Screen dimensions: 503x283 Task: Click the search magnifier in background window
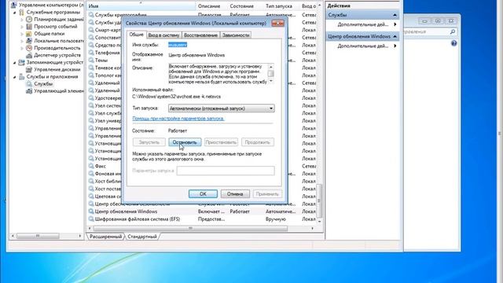pyautogui.click(x=453, y=31)
